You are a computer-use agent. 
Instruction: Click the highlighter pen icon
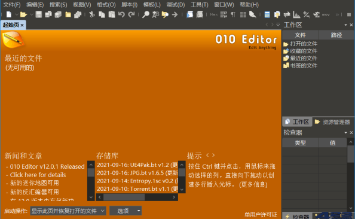click(x=252, y=14)
